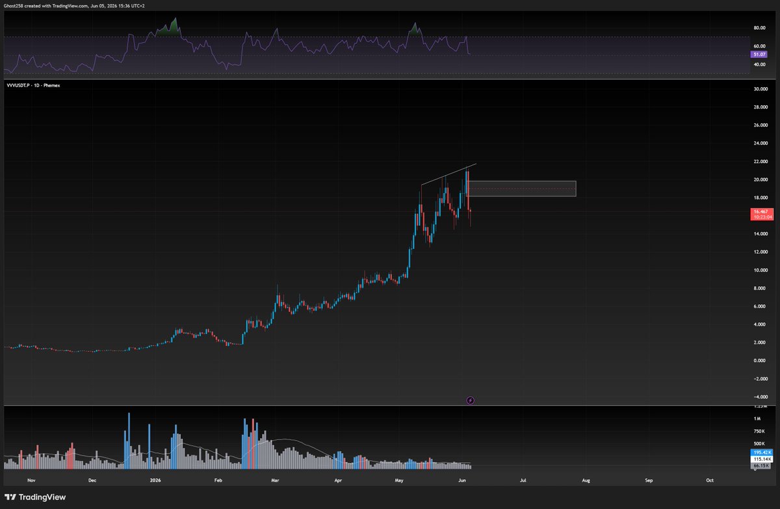Click the Dec label on the time axis

pyautogui.click(x=92, y=480)
